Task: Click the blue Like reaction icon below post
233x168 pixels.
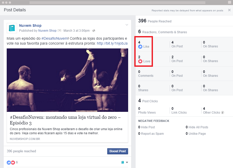Action: [9, 163]
